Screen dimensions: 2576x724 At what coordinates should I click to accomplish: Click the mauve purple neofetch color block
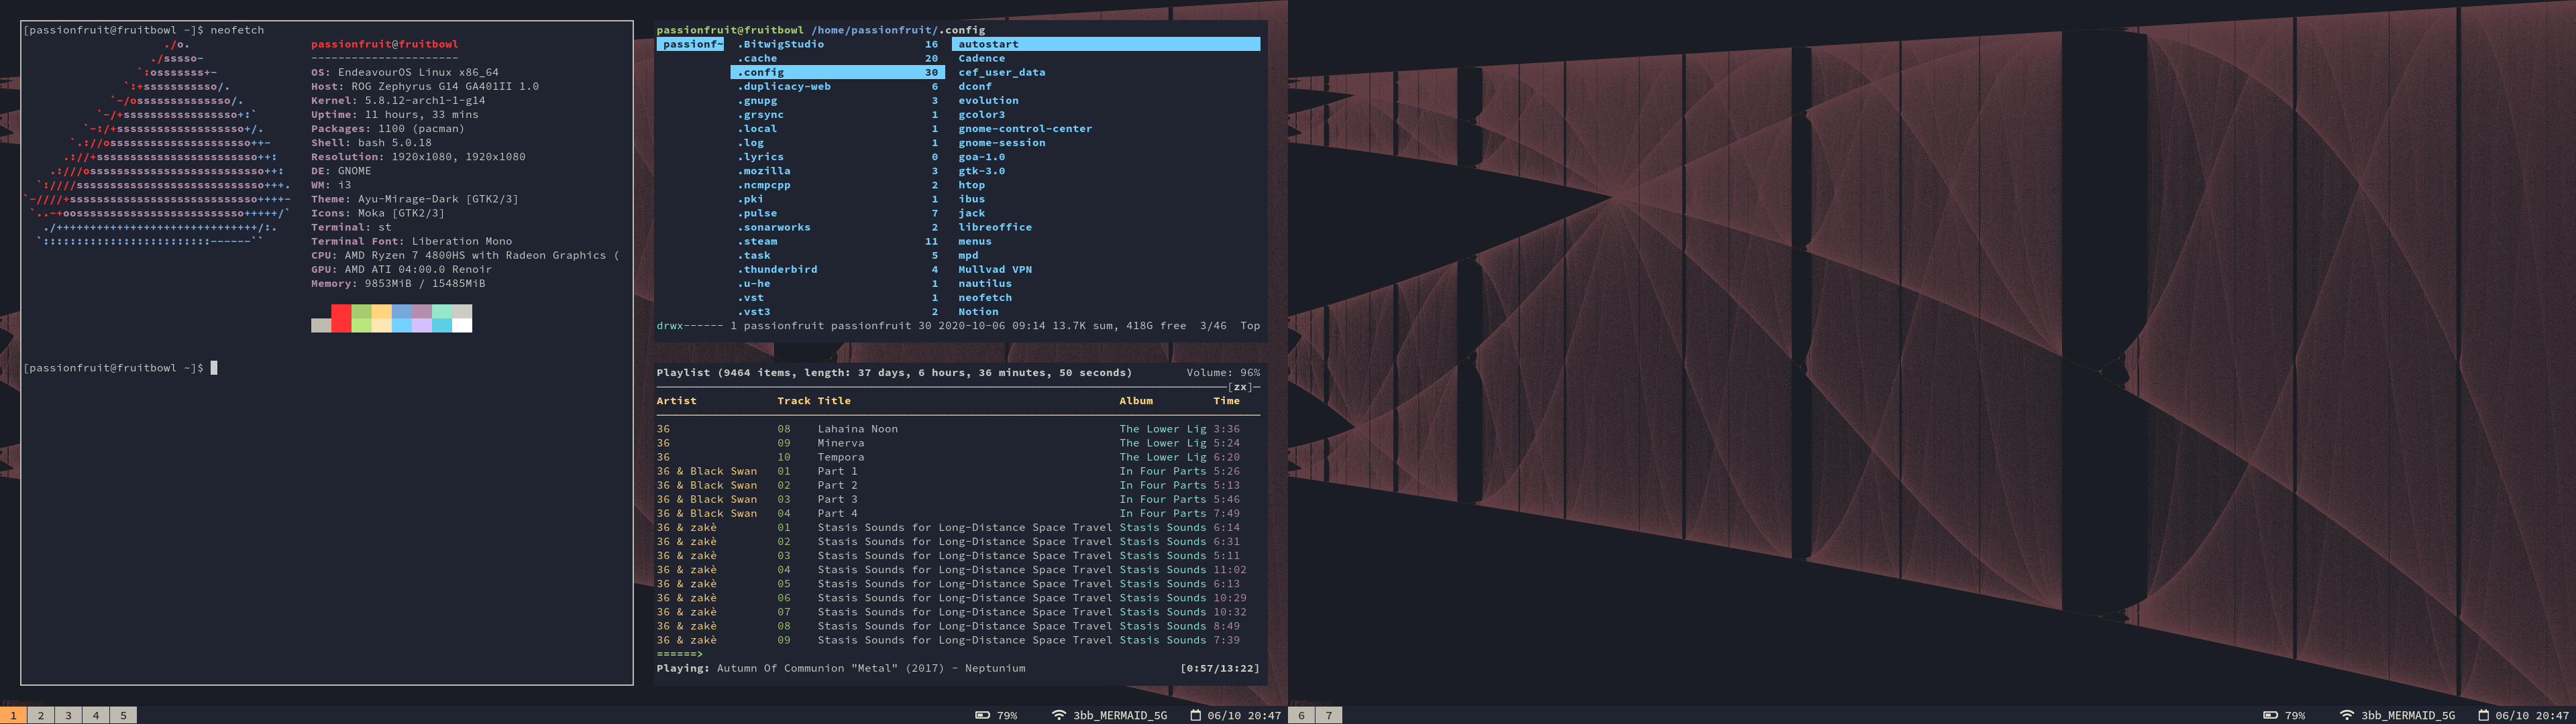coord(422,312)
